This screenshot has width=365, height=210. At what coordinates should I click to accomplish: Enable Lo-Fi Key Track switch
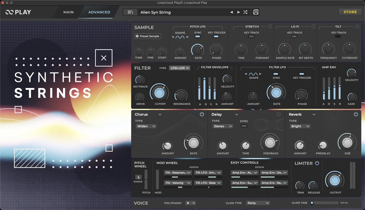(295, 36)
